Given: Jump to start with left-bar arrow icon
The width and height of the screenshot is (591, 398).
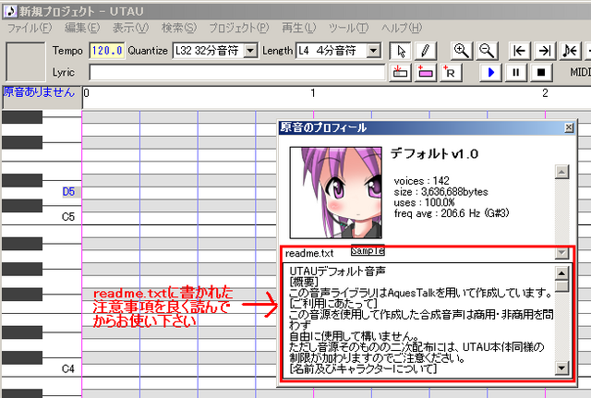Looking at the screenshot, I should pos(519,51).
